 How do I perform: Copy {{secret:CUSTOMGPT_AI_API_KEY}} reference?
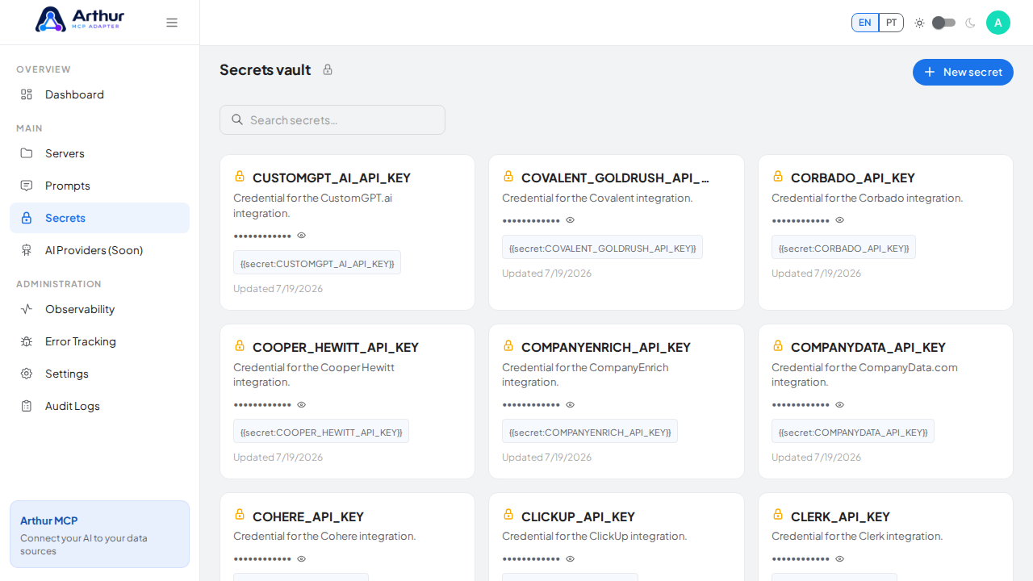pyautogui.click(x=317, y=263)
